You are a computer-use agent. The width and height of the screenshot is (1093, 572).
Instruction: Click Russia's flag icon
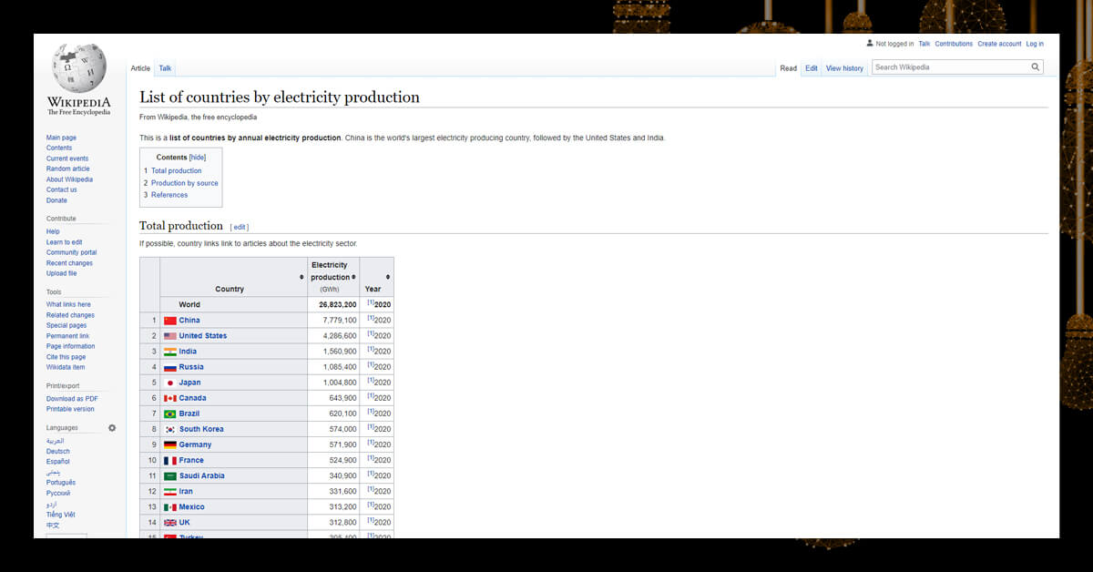170,367
